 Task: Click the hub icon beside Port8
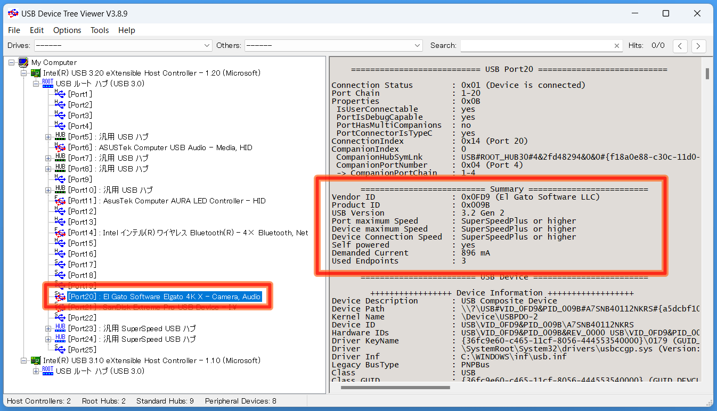tap(60, 169)
